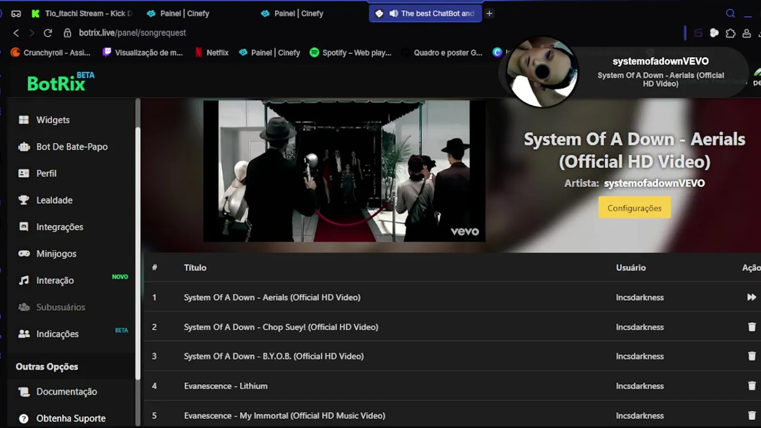
Task: Open Obtenha Suporte link
Action: pos(71,418)
